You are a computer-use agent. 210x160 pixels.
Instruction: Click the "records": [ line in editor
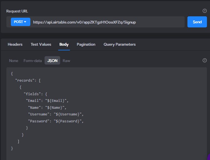click(x=28, y=80)
